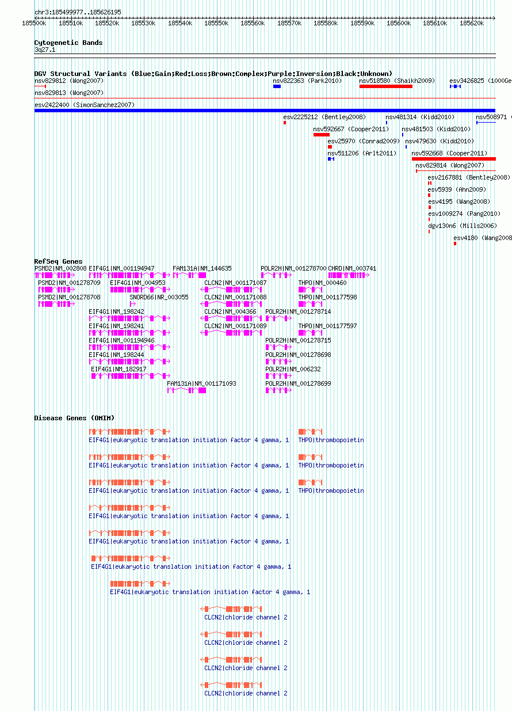This screenshot has height=711, width=512.
Task: Click the 185560k ruler tick label
Action: (253, 23)
